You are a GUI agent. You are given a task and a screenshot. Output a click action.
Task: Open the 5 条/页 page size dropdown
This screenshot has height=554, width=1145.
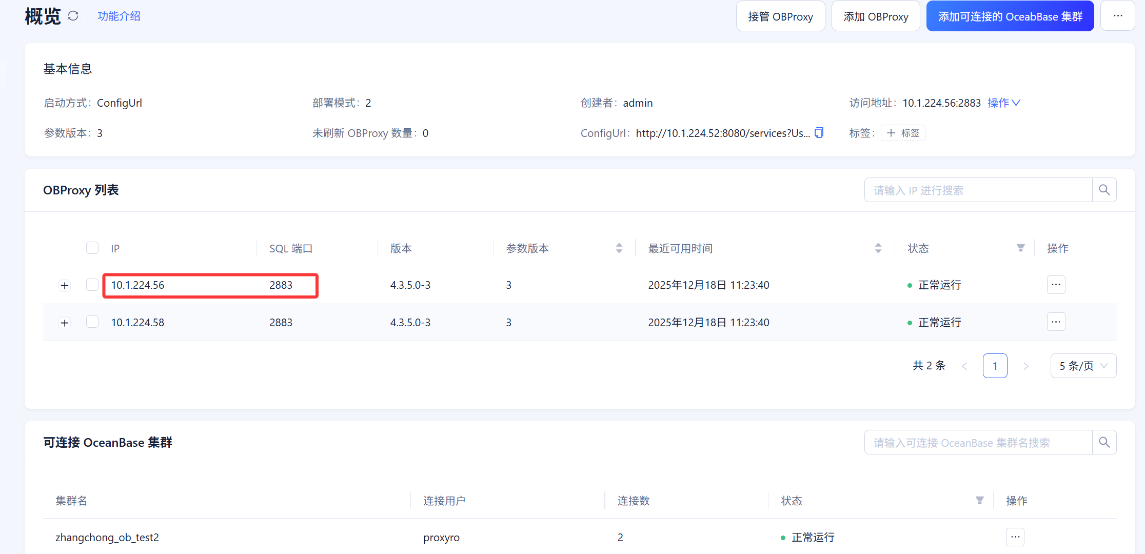[1083, 365]
